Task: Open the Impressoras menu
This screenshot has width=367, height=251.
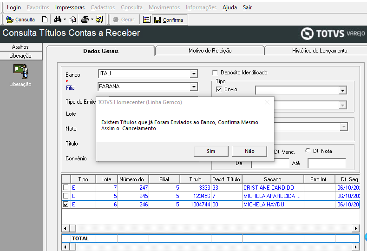Action: coord(70,7)
